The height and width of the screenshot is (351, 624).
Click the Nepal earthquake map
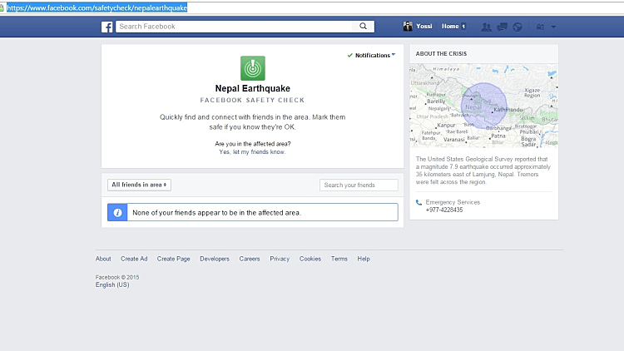483,106
